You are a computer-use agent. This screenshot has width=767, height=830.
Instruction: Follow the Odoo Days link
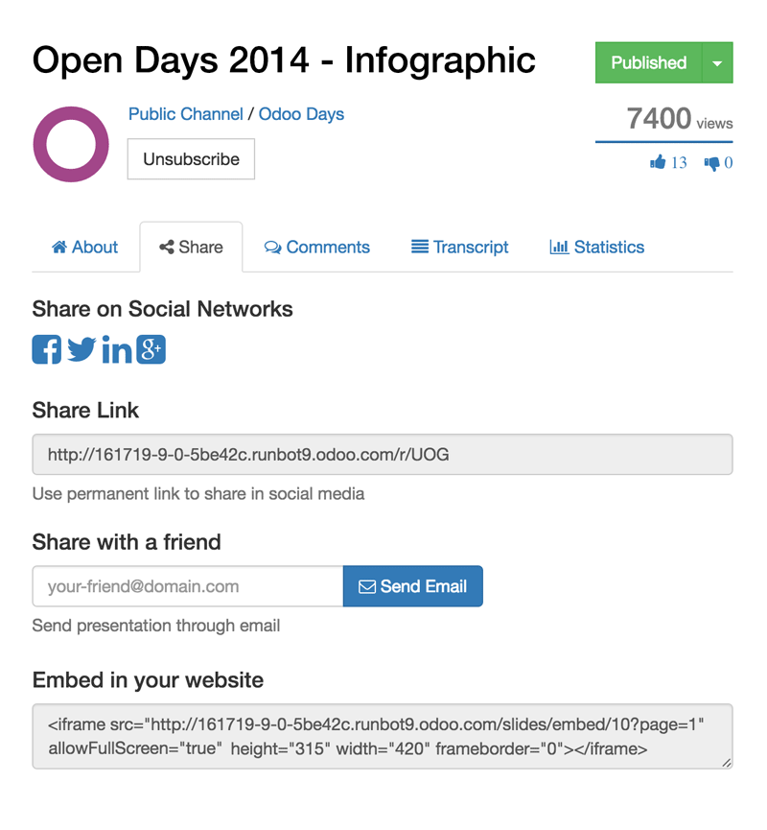click(301, 114)
